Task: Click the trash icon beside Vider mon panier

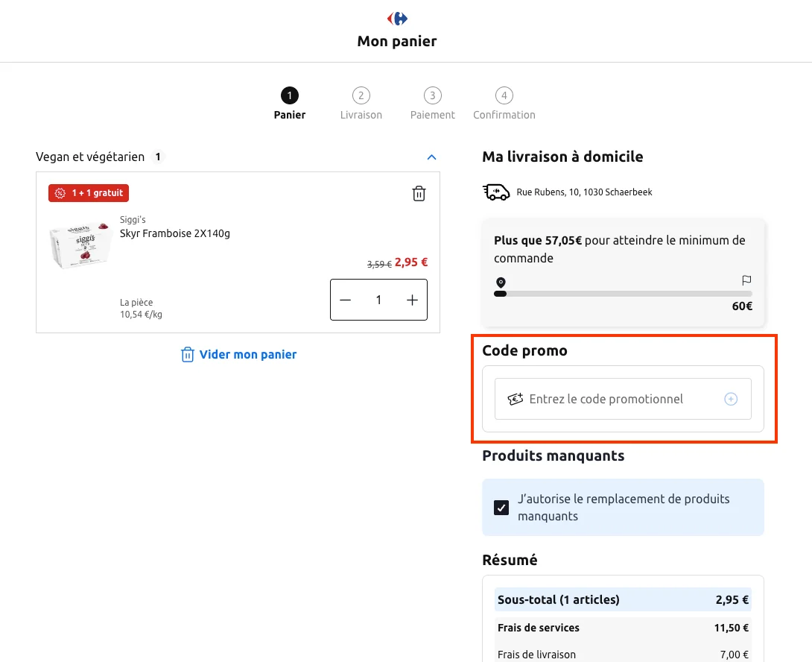Action: tap(187, 355)
